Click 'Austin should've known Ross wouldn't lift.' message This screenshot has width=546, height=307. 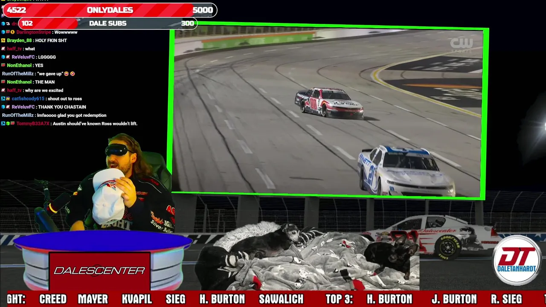(96, 124)
